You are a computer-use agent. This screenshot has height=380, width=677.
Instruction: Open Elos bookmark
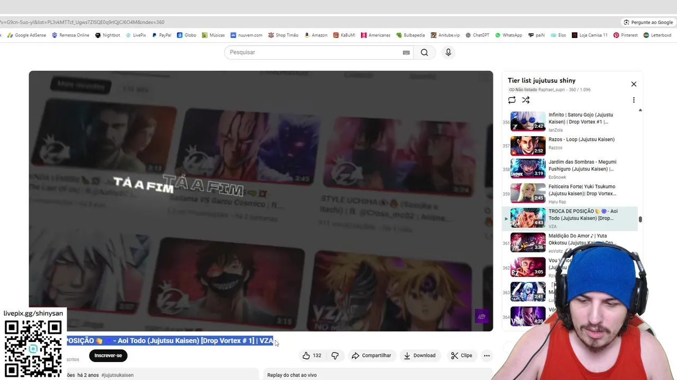click(558, 35)
